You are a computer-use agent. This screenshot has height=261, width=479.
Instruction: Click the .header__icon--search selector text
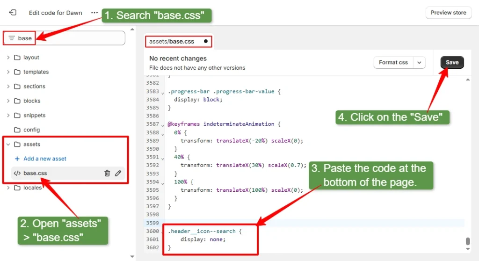tap(202, 231)
